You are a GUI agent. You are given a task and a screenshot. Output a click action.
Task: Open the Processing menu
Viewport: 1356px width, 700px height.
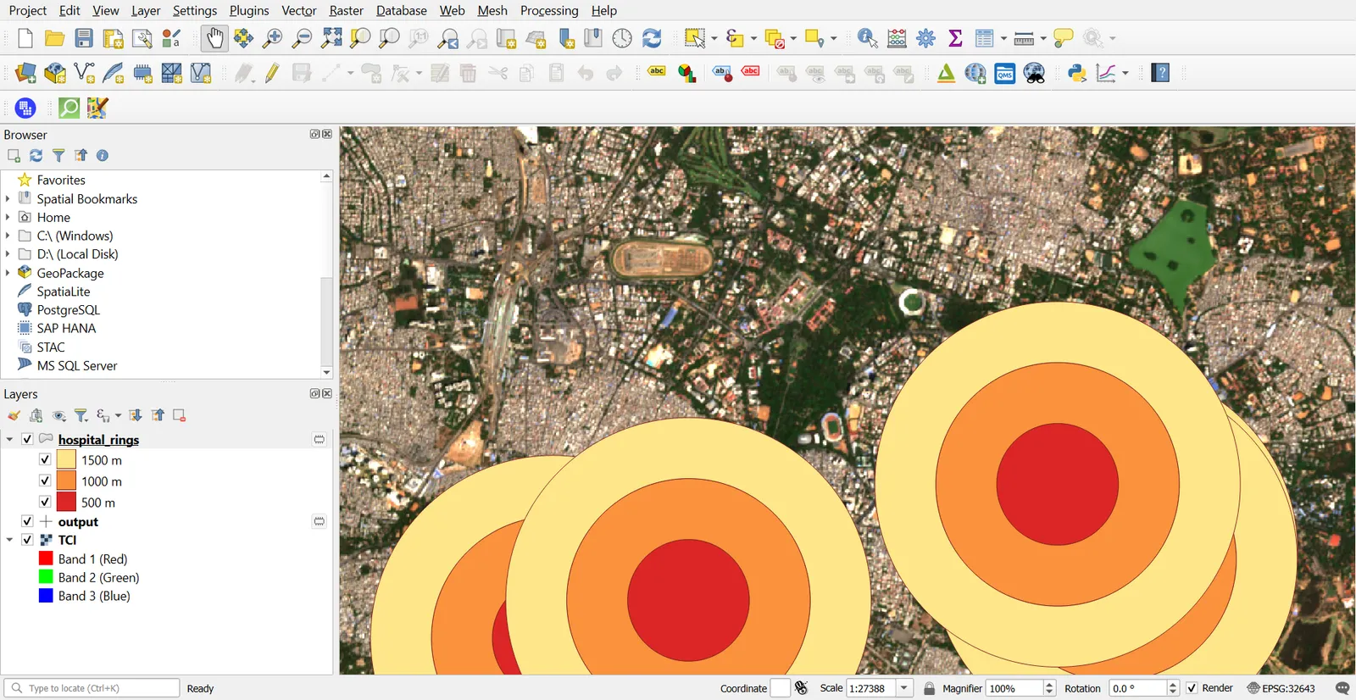coord(549,10)
